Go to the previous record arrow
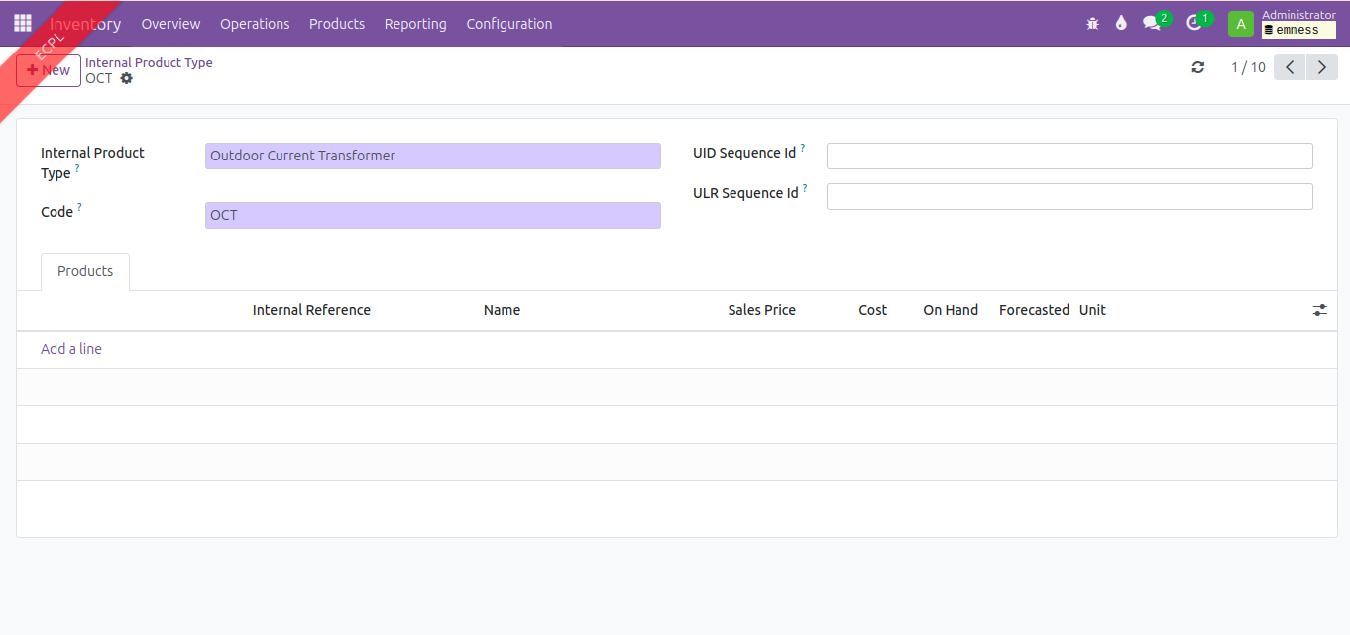This screenshot has width=1350, height=635. click(x=1289, y=67)
